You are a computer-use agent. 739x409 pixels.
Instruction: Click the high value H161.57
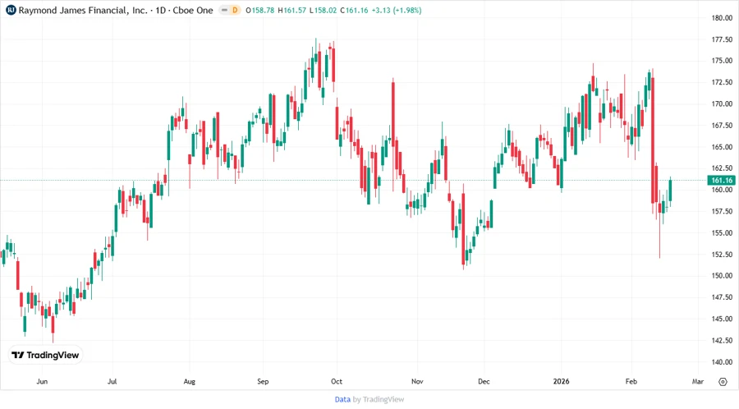point(291,10)
